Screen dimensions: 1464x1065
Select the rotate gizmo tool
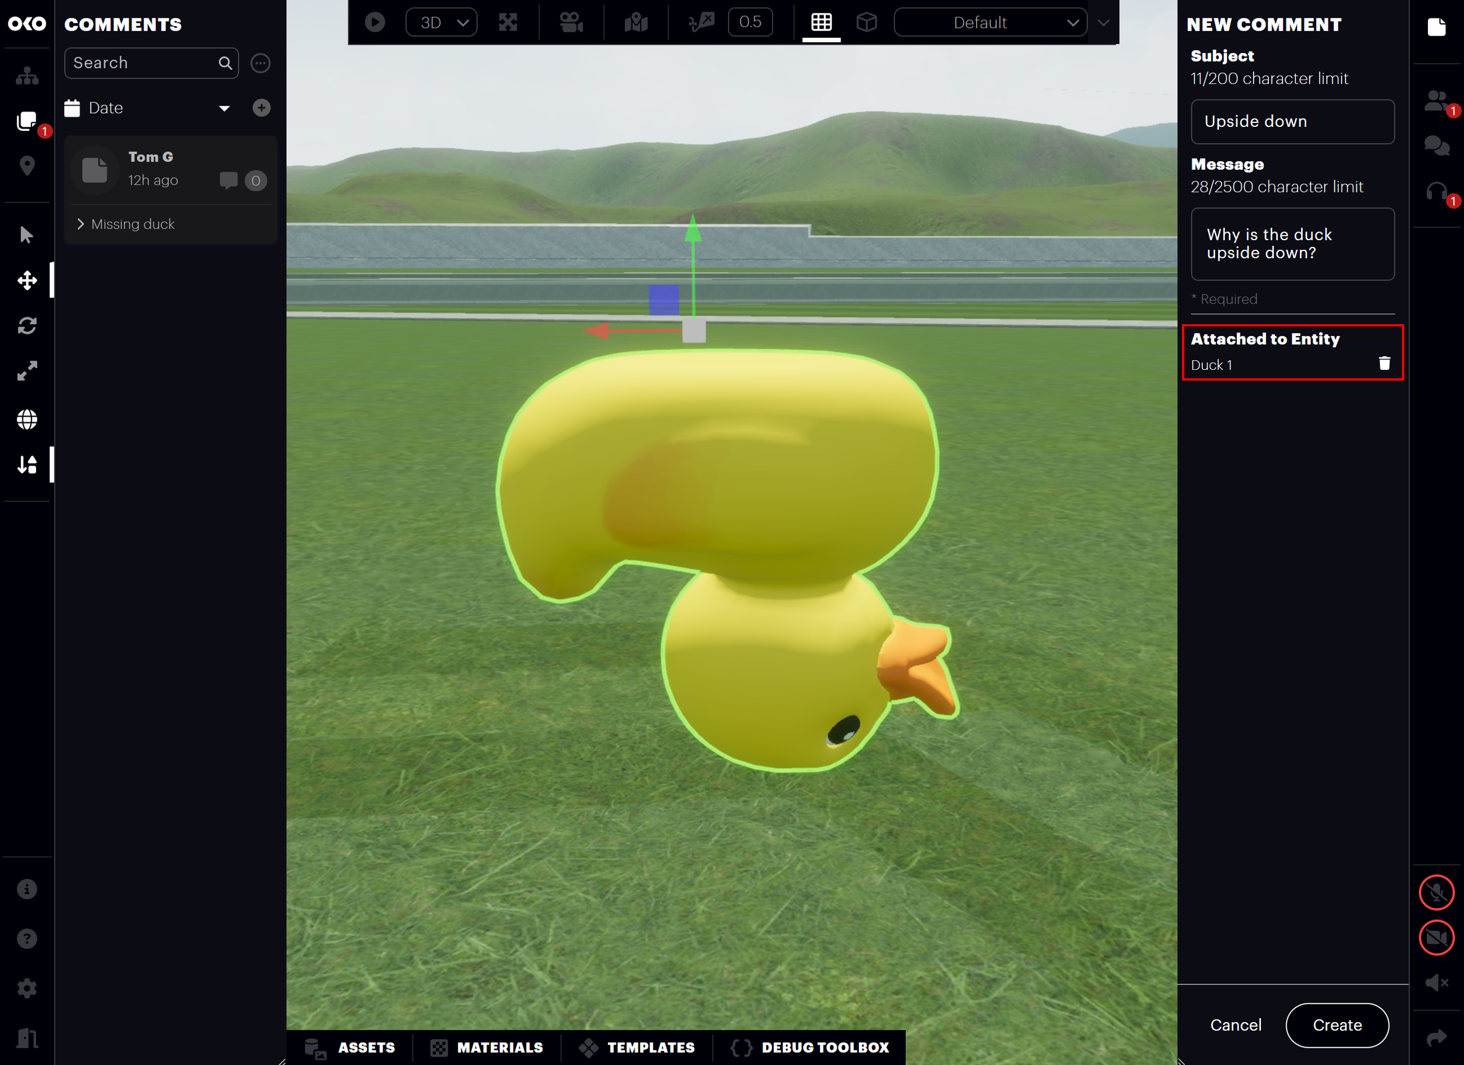click(27, 326)
